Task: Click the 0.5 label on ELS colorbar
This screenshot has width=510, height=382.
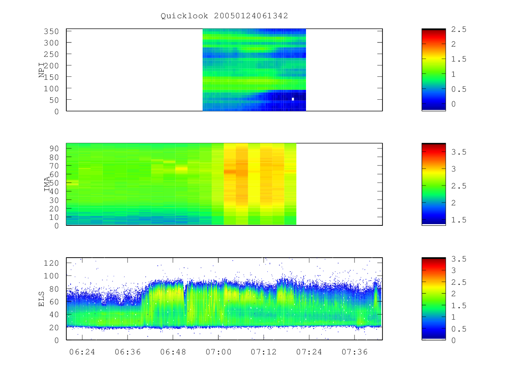Action: click(x=459, y=329)
